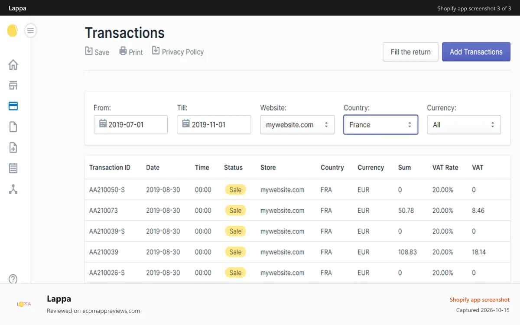Click the sum value 50.78
520x325 pixels.
click(x=406, y=211)
